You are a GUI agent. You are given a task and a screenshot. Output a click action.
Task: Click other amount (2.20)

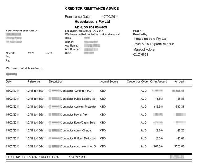(159, 130)
